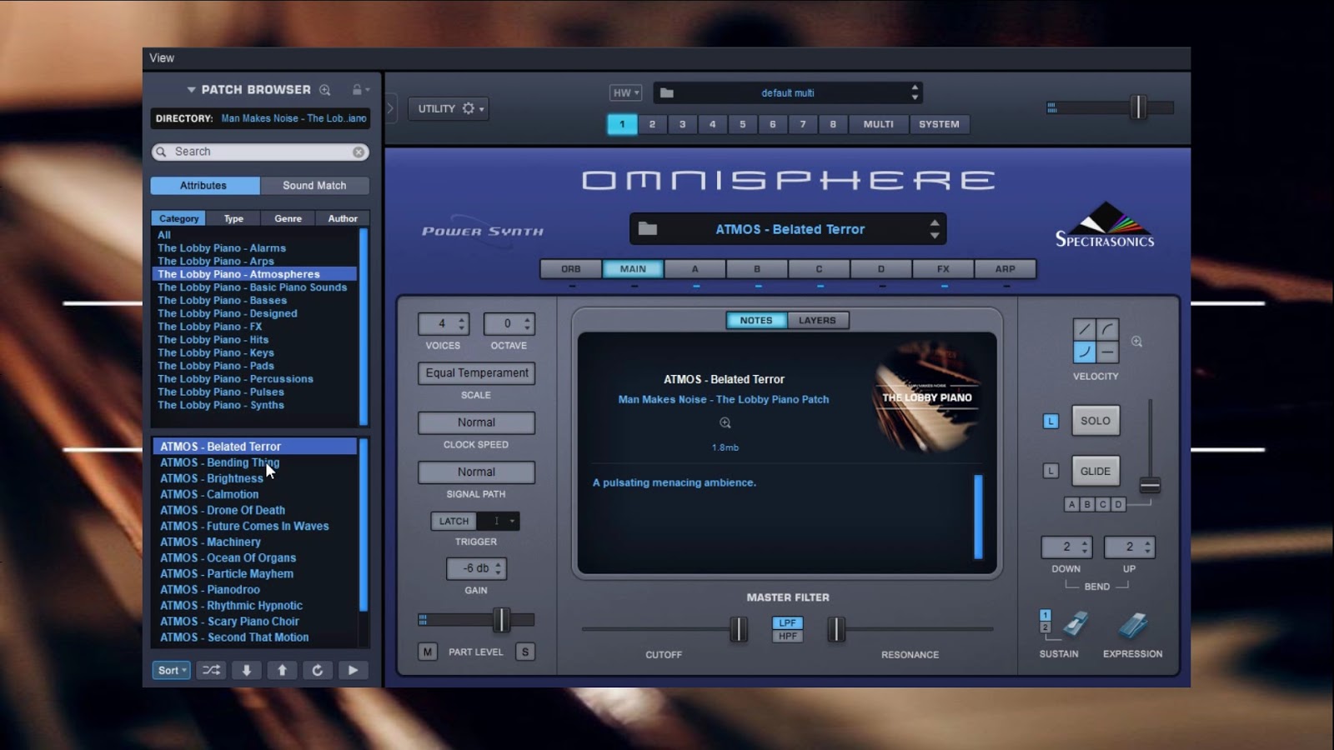Refresh the patch browser
The image size is (1334, 750).
coord(318,670)
